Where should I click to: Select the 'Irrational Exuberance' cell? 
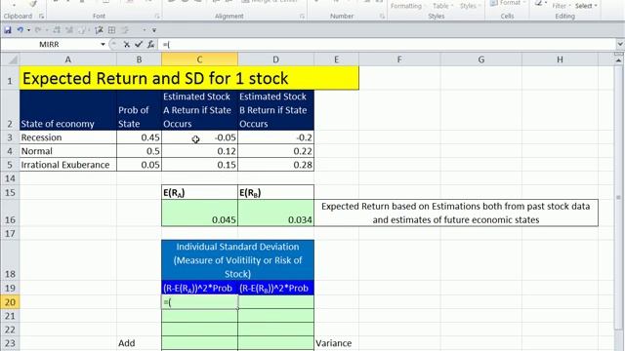[67, 165]
